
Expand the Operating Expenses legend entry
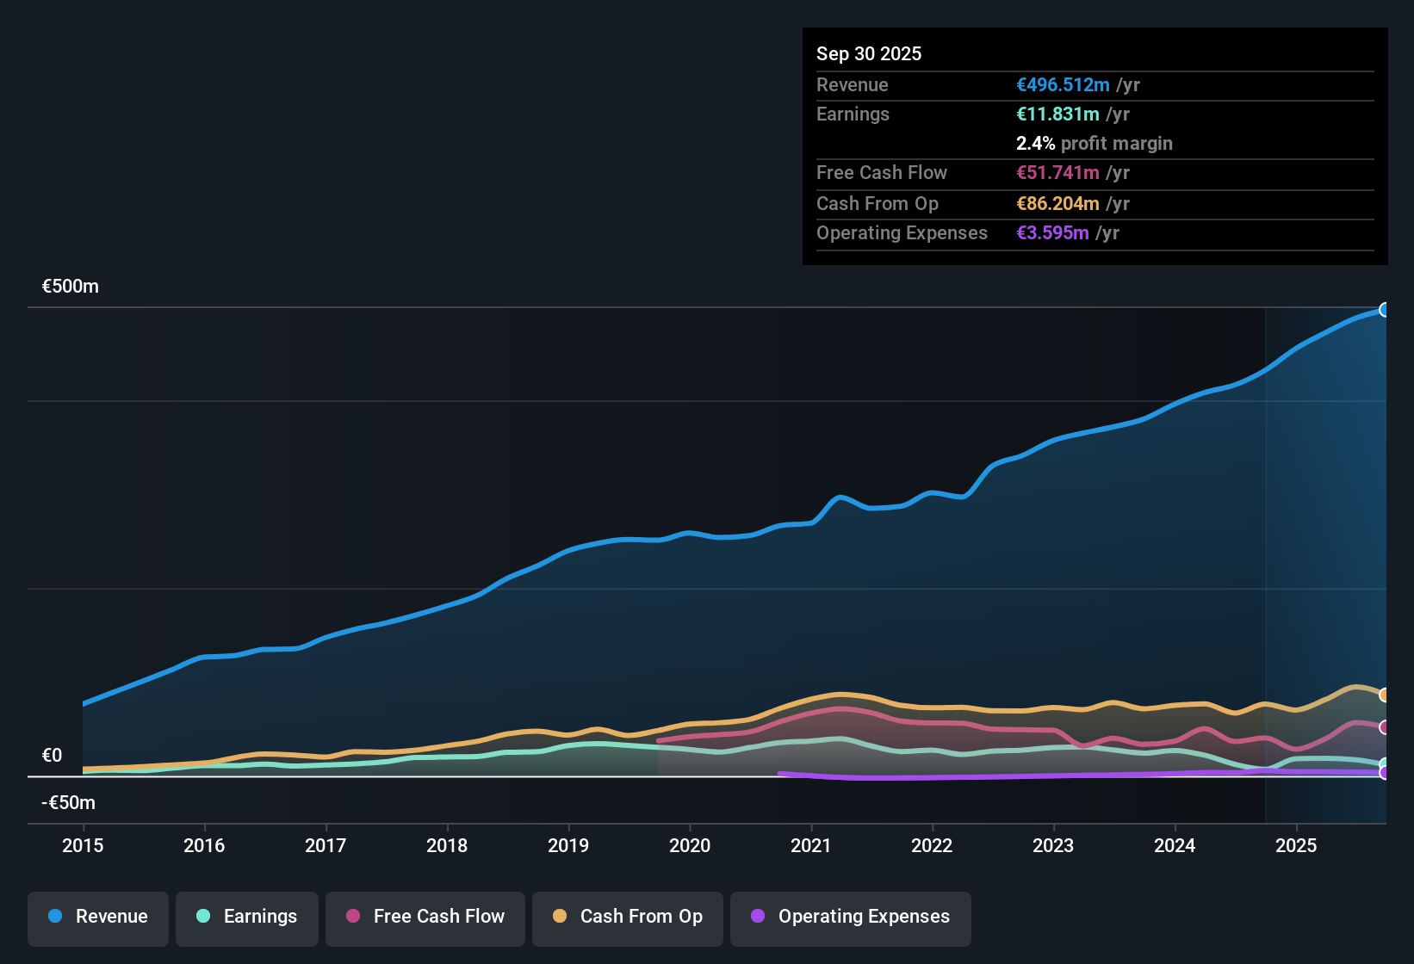coord(850,917)
